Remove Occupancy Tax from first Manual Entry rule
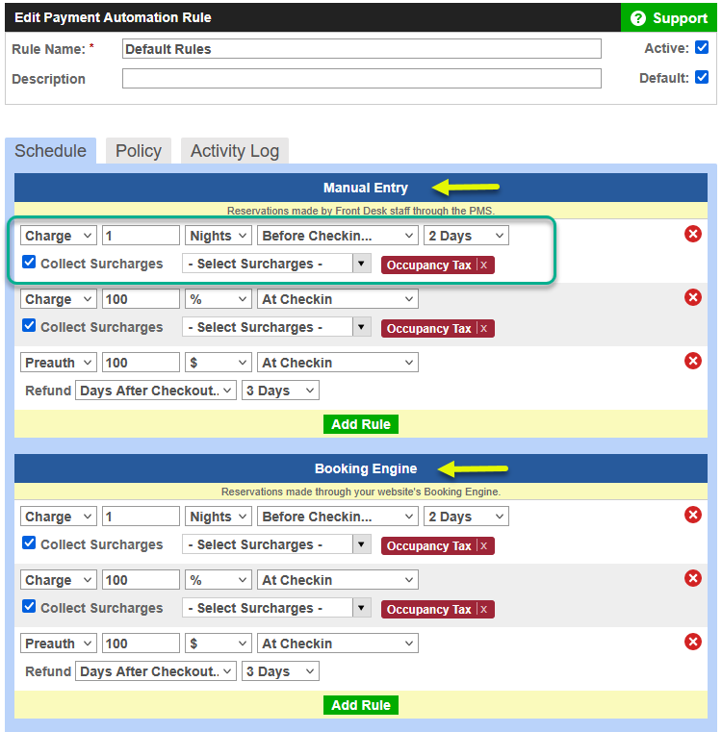The image size is (722, 732). tap(484, 265)
